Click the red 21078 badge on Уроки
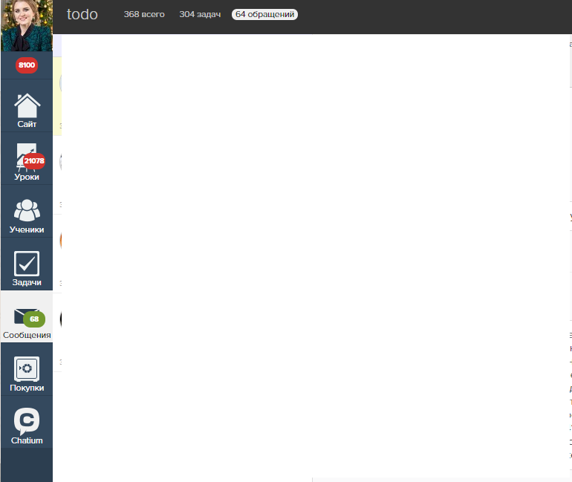The image size is (572, 482). pos(34,161)
